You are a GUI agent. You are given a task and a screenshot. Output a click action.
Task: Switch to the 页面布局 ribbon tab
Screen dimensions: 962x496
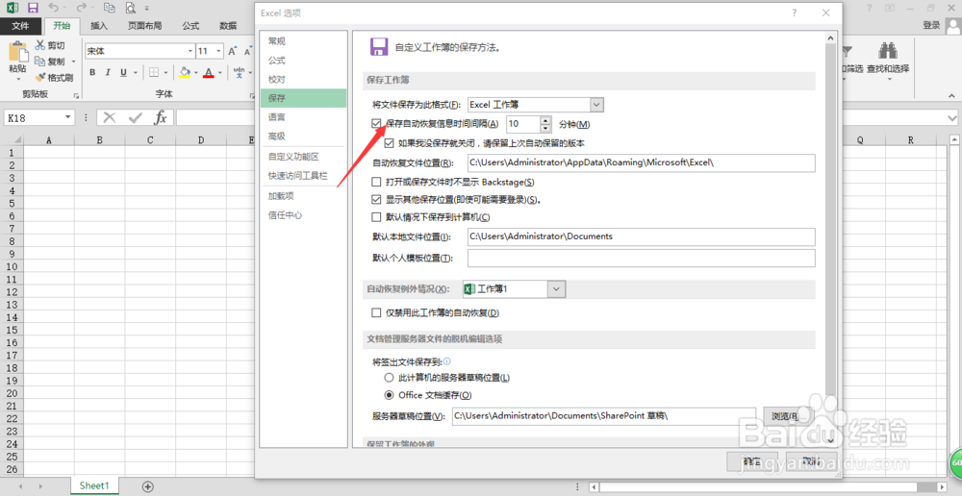click(x=145, y=26)
